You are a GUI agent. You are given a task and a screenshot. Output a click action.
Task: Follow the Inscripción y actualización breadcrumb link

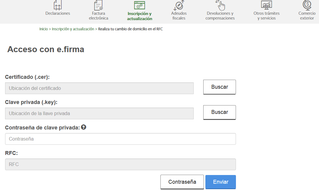coord(73,29)
